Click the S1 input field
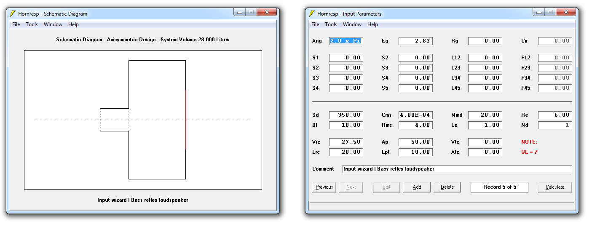This screenshot has width=600, height=227. [x=346, y=58]
